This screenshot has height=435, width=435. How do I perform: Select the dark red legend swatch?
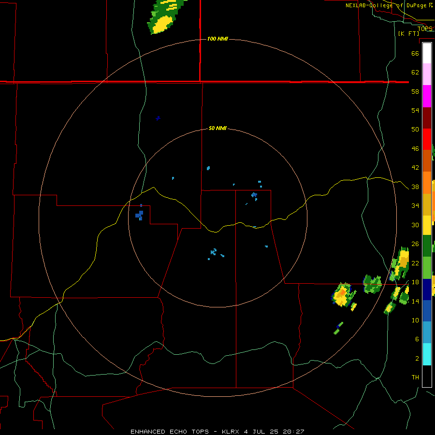[427, 118]
